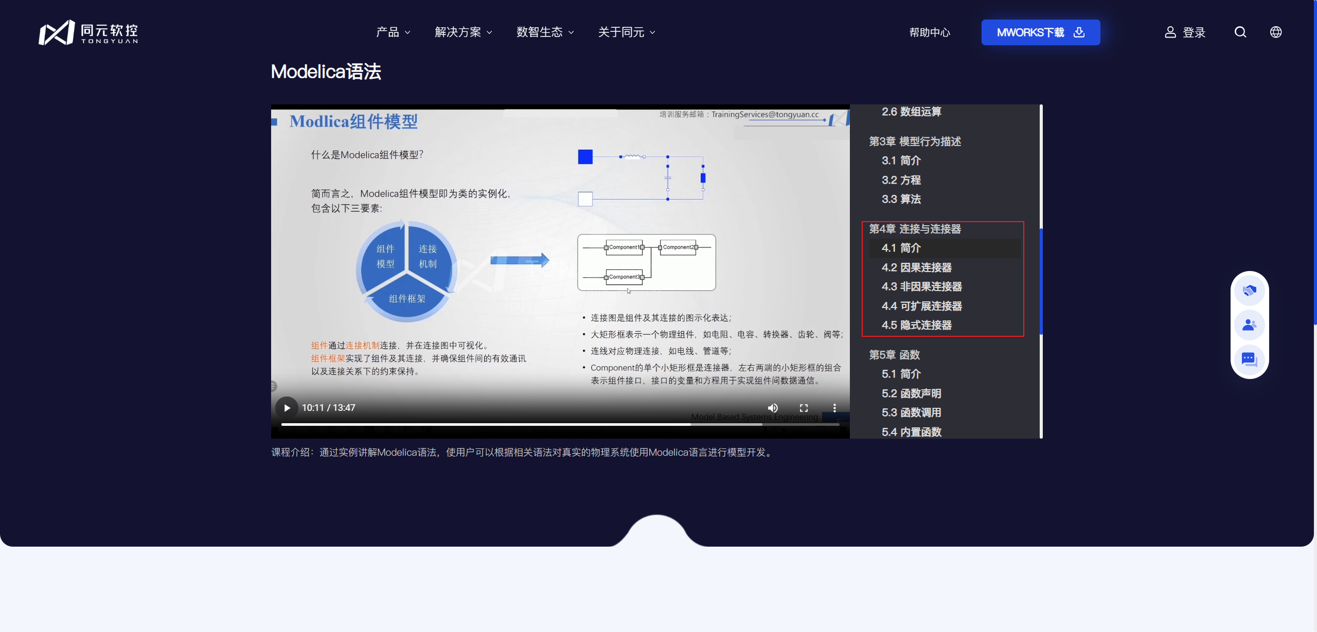Click the Modelica语法 page title
The height and width of the screenshot is (632, 1317).
[x=326, y=71]
